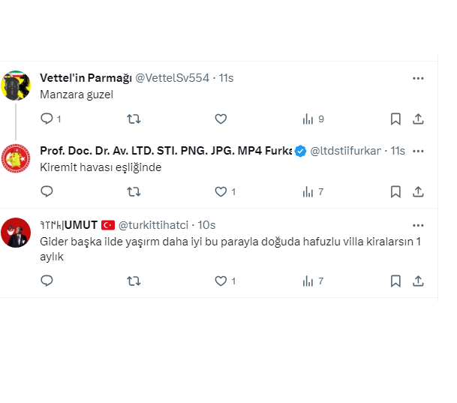
Task: Bookmark the "Manzara guzel" tweet
Action: 395,119
